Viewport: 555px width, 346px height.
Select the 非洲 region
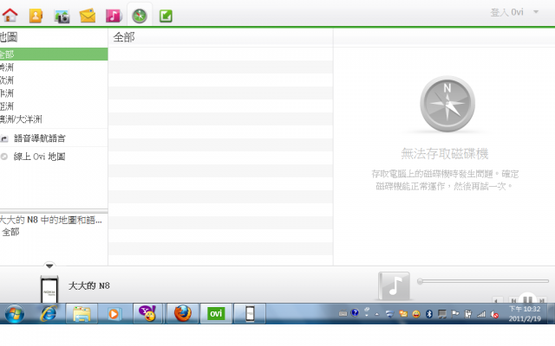(7, 93)
